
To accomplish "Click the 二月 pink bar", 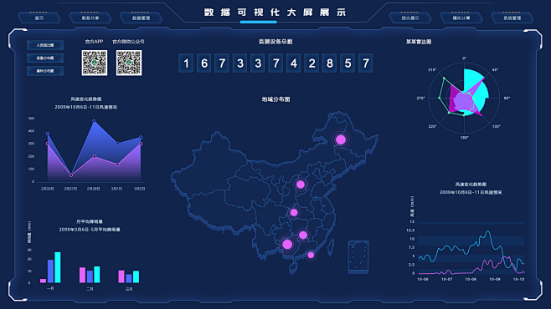I will click(x=82, y=275).
